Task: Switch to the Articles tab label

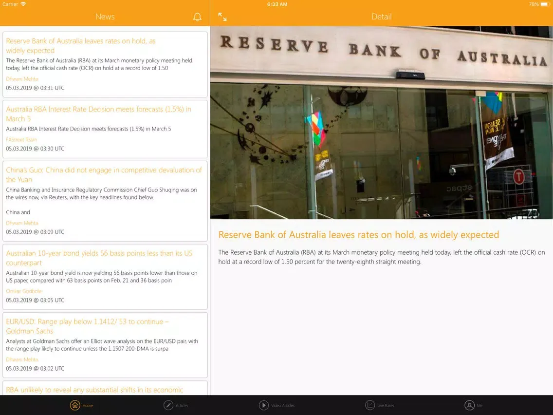Action: 182,405
